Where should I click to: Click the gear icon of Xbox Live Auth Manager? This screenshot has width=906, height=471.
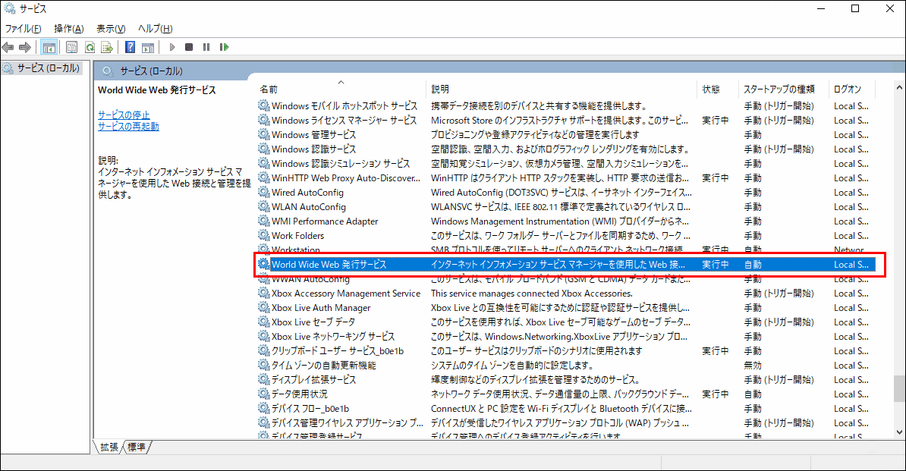[263, 308]
